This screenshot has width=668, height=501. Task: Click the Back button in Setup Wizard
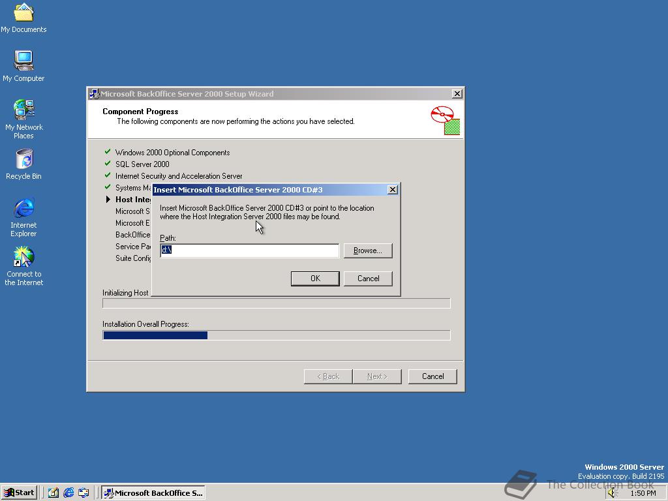(x=328, y=376)
